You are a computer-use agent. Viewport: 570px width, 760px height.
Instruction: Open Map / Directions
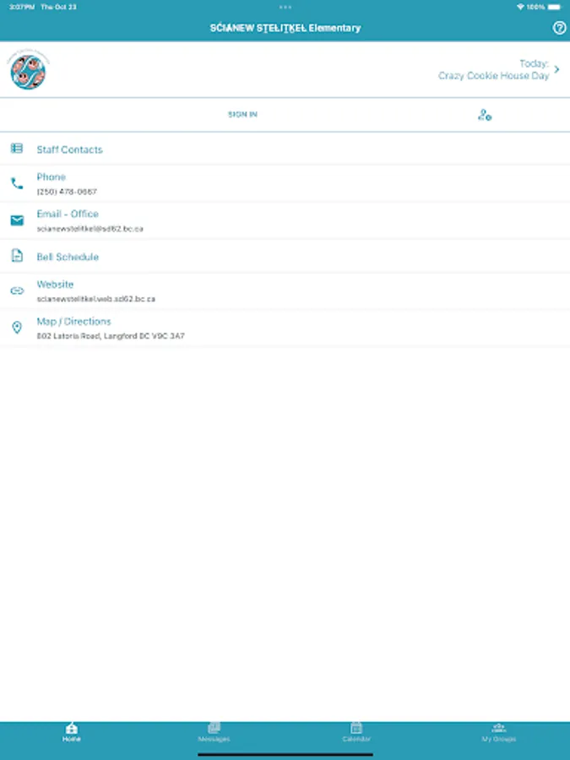pyautogui.click(x=285, y=328)
